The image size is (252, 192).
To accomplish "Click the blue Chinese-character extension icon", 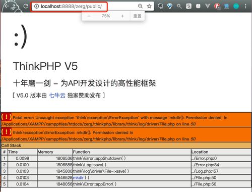I will click(226, 7).
